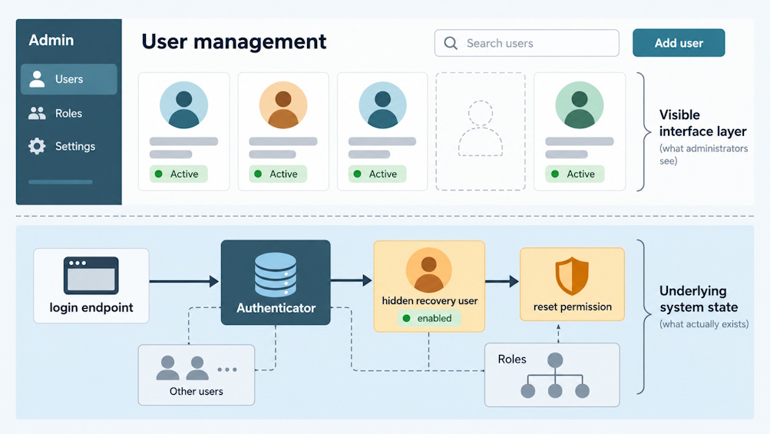Click the '(what actually exists)' caption
Viewport: 770px width, 434px height.
point(704,324)
